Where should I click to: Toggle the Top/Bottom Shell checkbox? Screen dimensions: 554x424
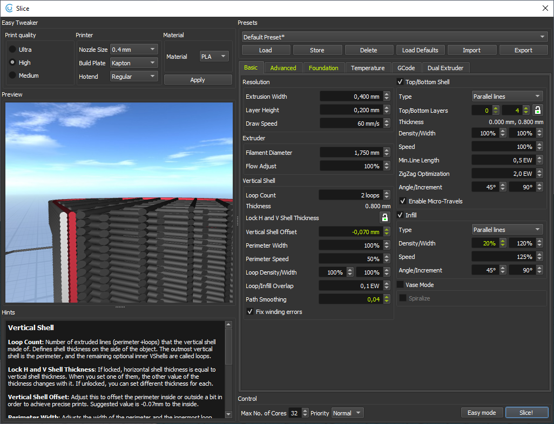pyautogui.click(x=400, y=82)
